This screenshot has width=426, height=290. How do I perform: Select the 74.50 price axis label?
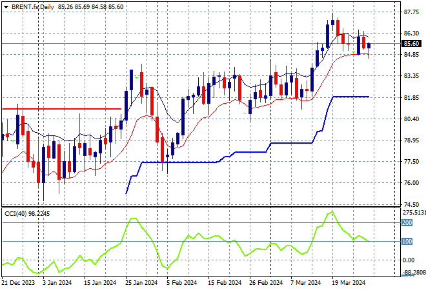[x=411, y=204]
